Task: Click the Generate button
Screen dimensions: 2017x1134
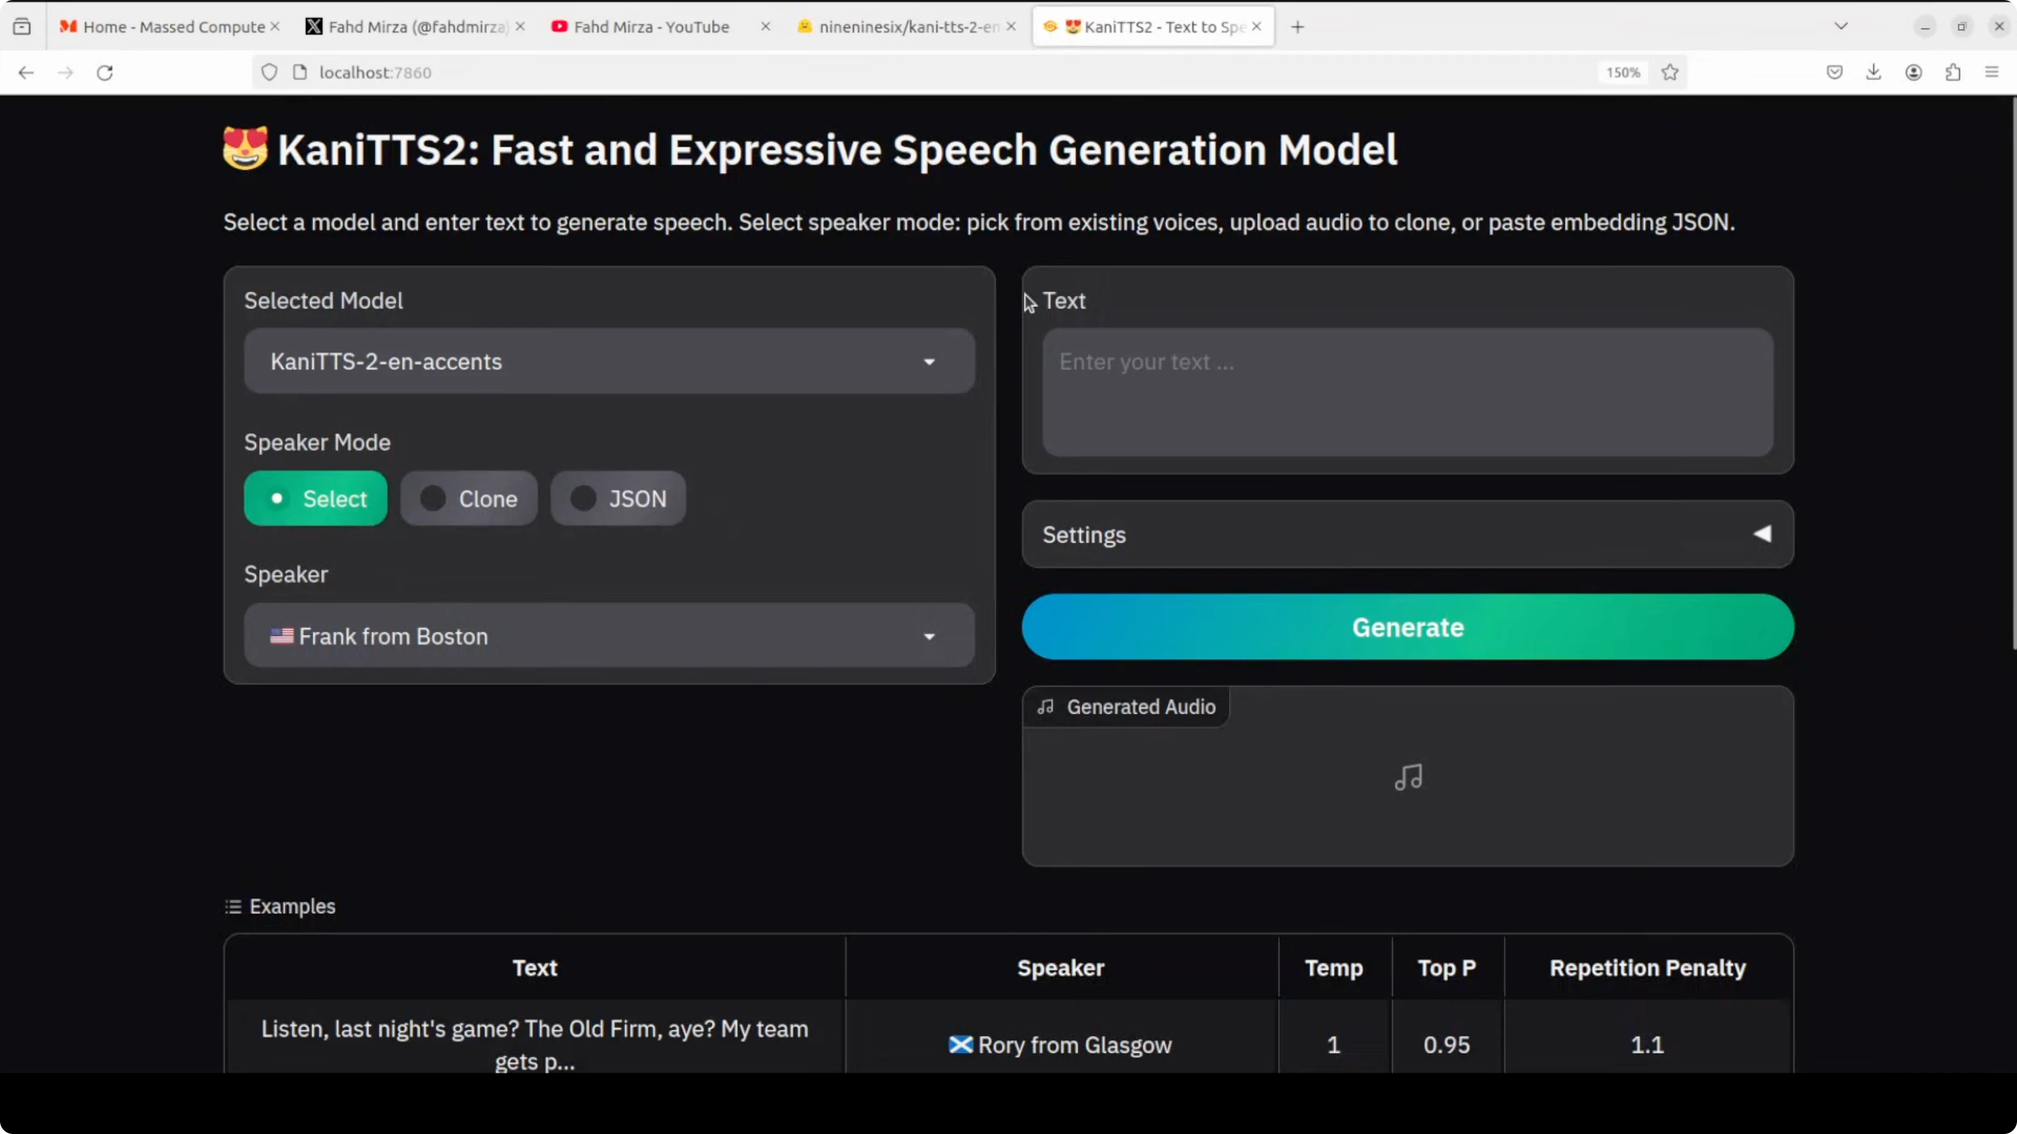Action: (x=1407, y=627)
